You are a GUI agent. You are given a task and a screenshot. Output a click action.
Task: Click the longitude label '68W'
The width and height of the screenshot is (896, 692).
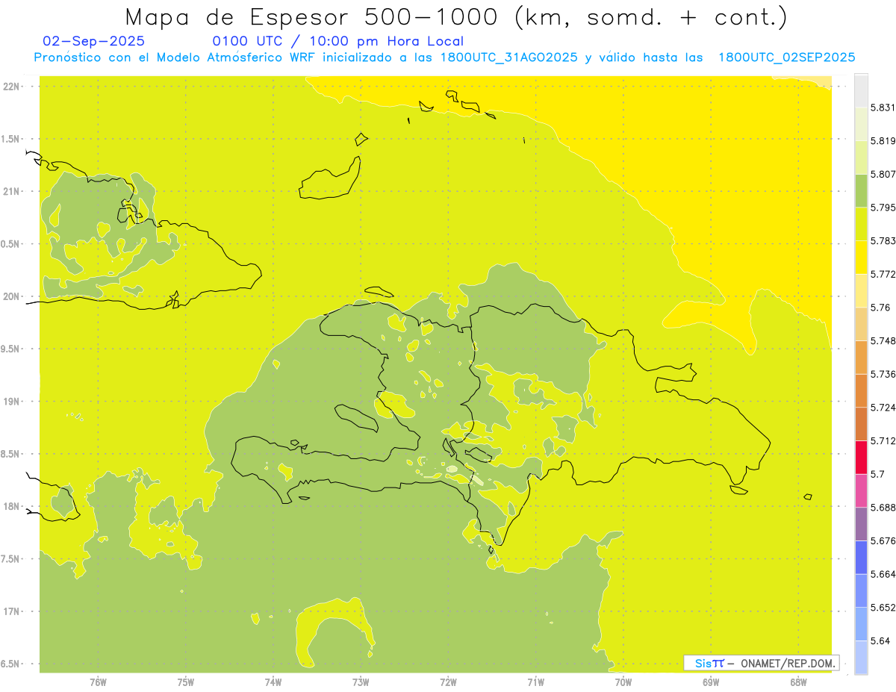click(x=798, y=682)
